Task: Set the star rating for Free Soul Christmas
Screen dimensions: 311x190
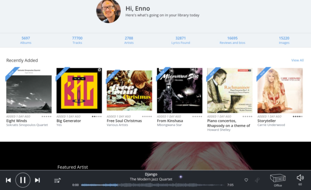Action: tap(147, 117)
